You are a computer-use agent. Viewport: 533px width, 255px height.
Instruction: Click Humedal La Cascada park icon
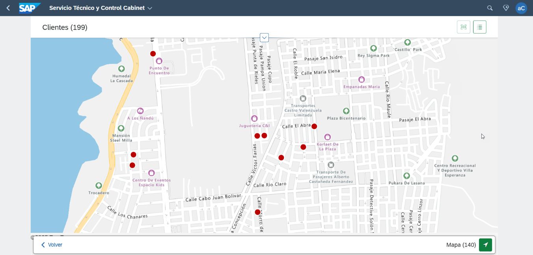122,69
